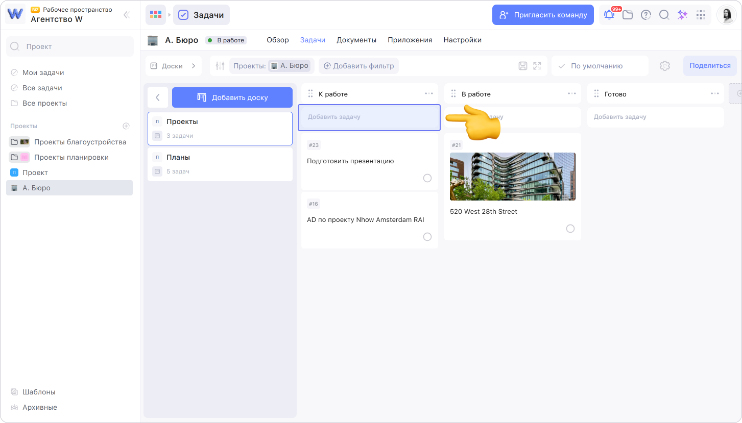Open view settings gear icon
742x423 pixels.
point(664,66)
